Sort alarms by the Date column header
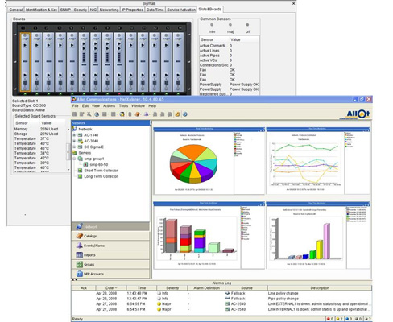This screenshot has width=393, height=322. [111, 288]
